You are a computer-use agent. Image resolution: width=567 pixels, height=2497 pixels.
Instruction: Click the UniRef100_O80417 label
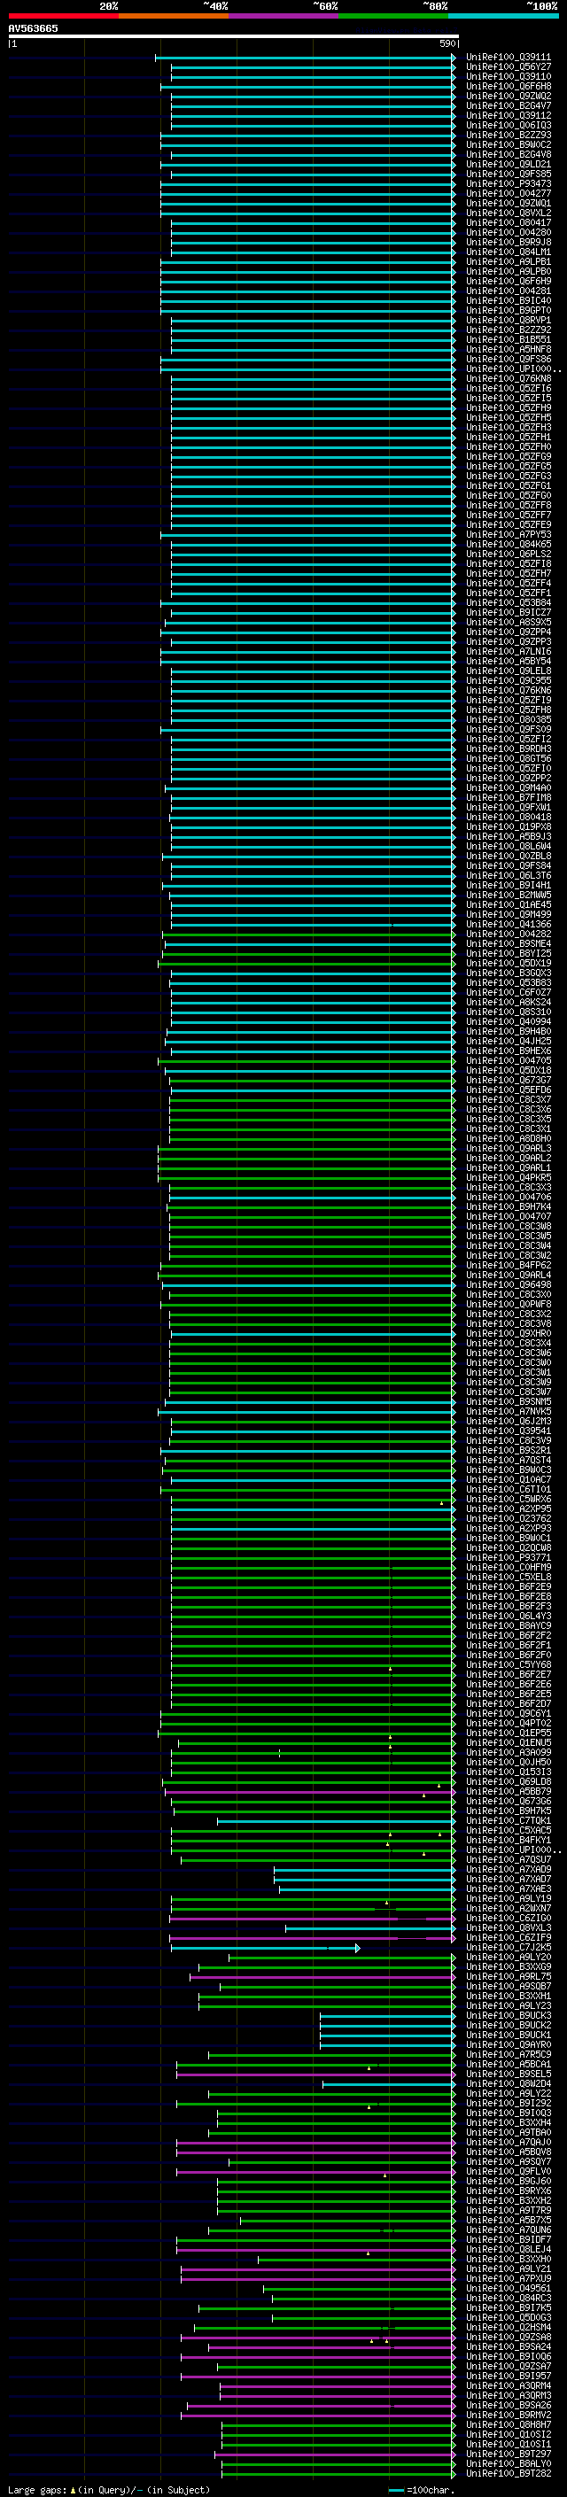point(508,223)
